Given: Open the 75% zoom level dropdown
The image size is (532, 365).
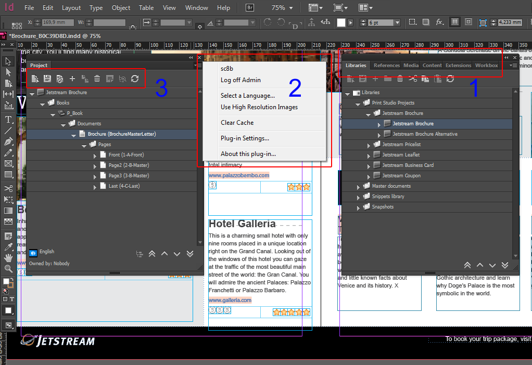Looking at the screenshot, I should pos(291,8).
